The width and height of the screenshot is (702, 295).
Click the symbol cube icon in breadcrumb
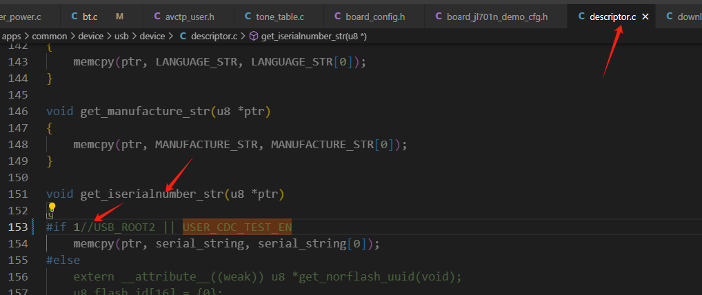coord(253,37)
